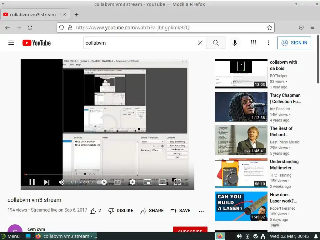Open the network connections tray icon
The image size is (320, 240).
[263, 236]
